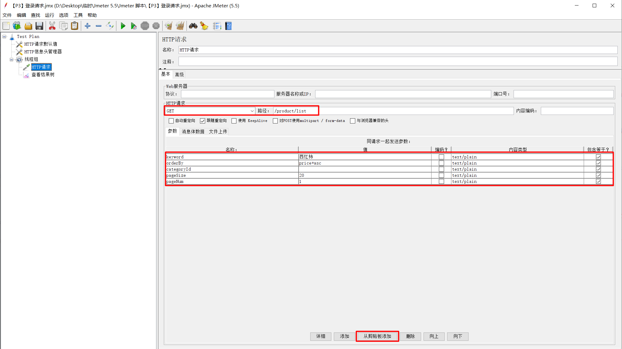Uncheck 包含等于 for pageSize row
This screenshot has width=622, height=349.
point(598,175)
